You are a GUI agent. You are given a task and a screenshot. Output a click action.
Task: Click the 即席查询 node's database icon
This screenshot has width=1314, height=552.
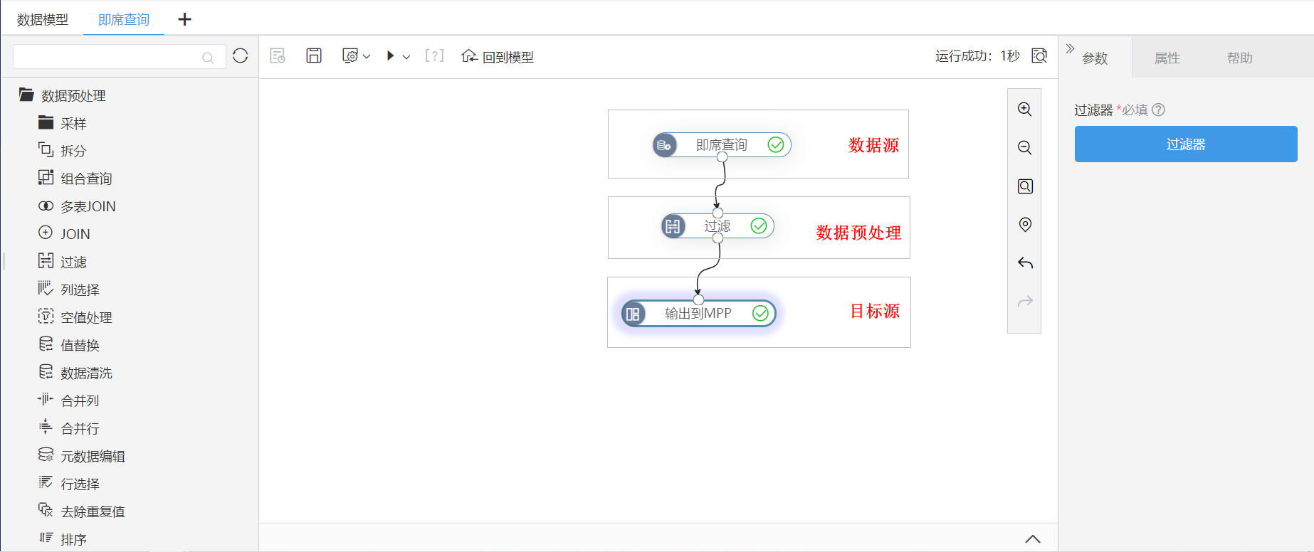665,145
